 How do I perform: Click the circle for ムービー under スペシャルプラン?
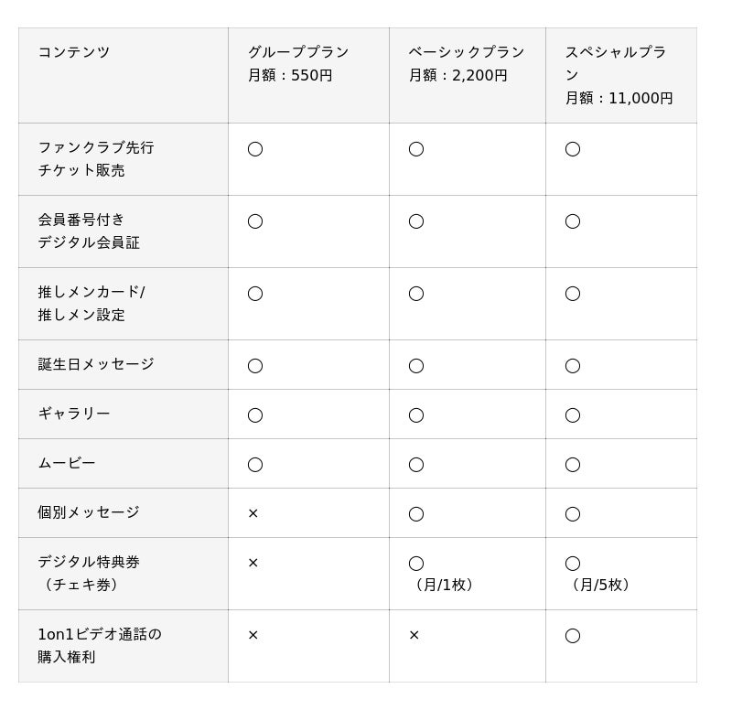click(x=573, y=465)
